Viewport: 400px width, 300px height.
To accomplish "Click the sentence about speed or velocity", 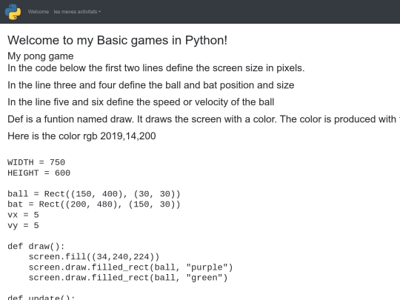I will [141, 102].
